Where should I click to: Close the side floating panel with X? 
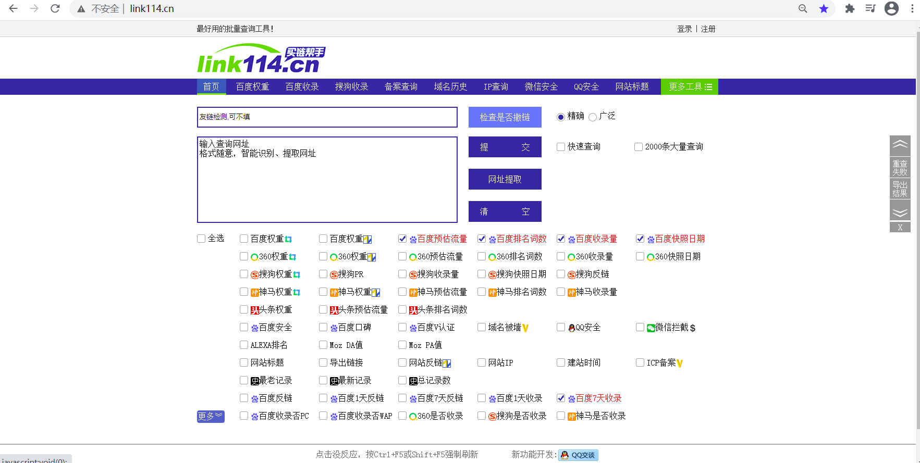tap(900, 227)
